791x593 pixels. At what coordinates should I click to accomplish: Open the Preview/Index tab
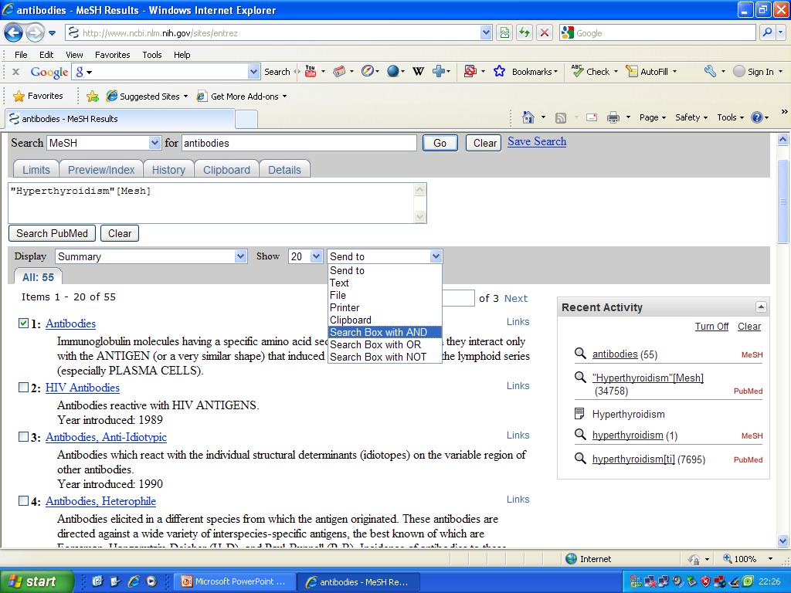tap(101, 169)
